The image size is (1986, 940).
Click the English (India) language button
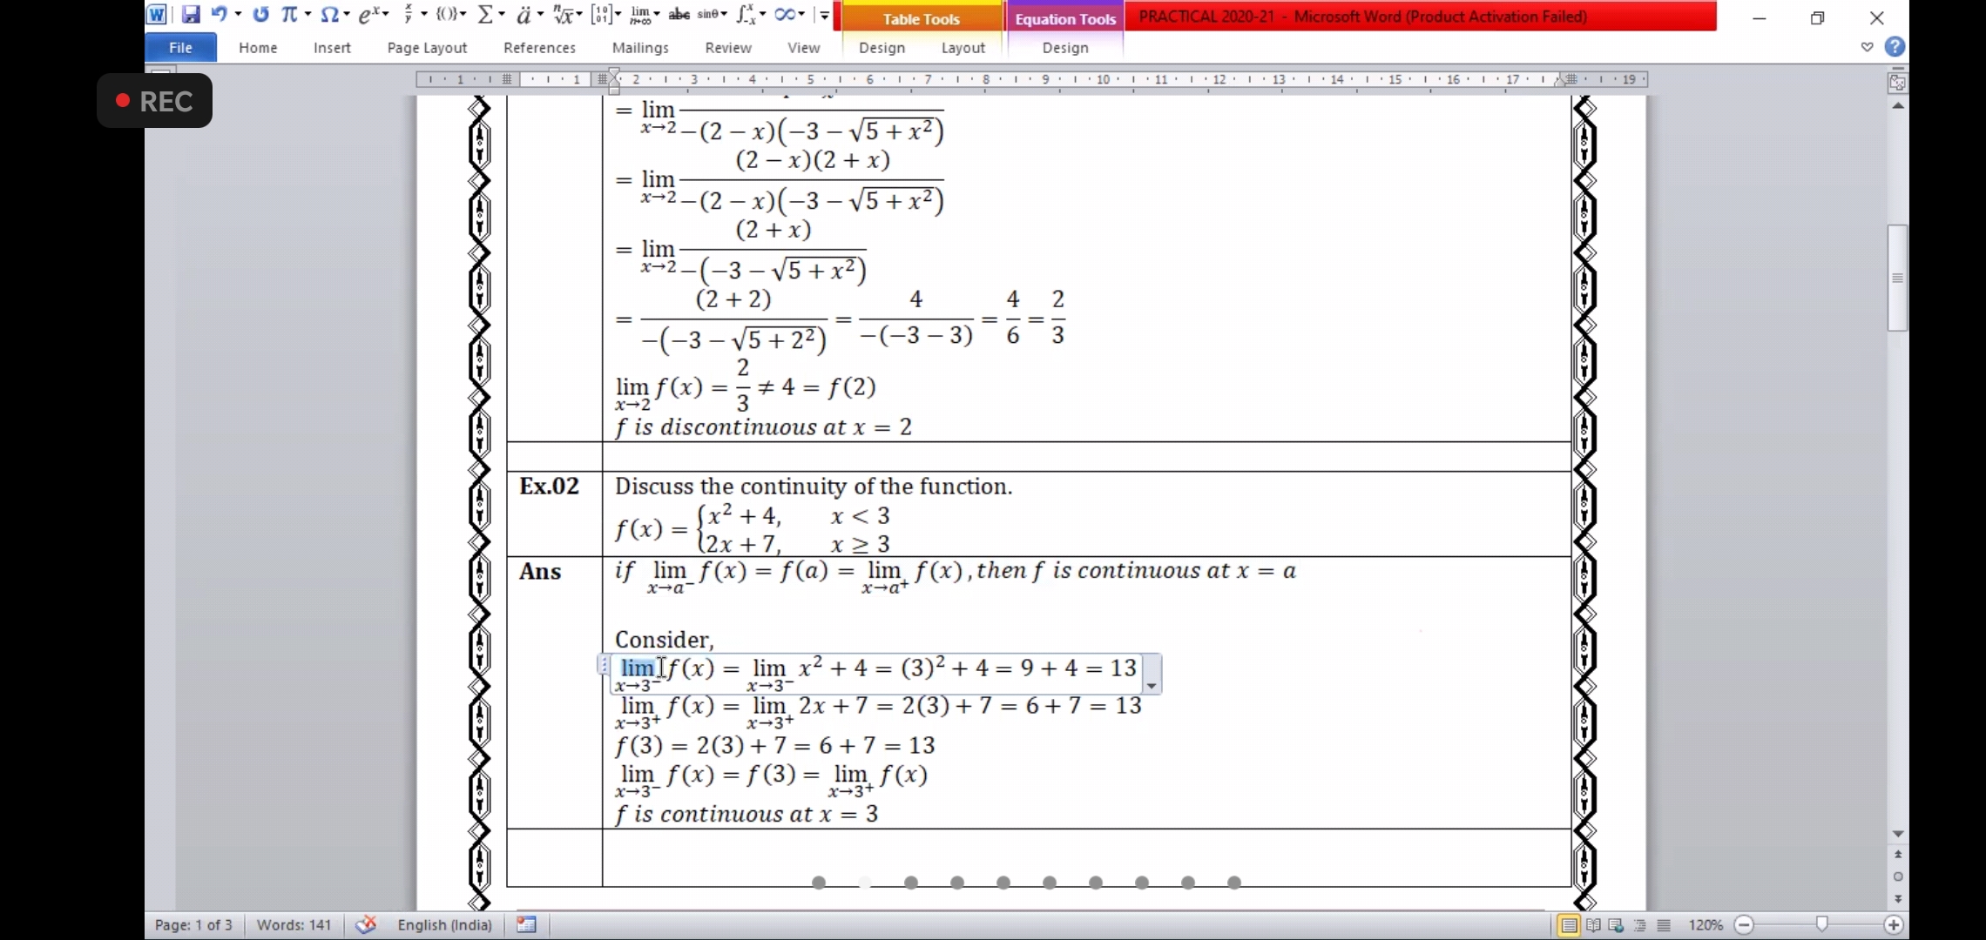click(x=444, y=924)
